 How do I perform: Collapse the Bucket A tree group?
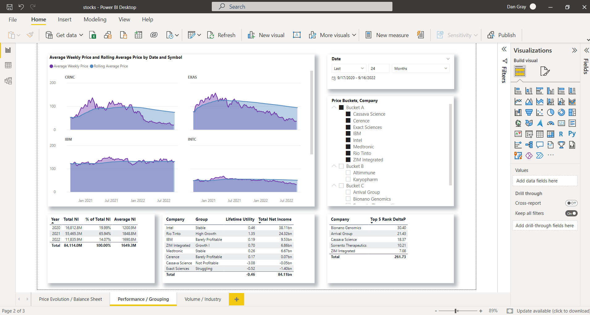pyautogui.click(x=334, y=107)
